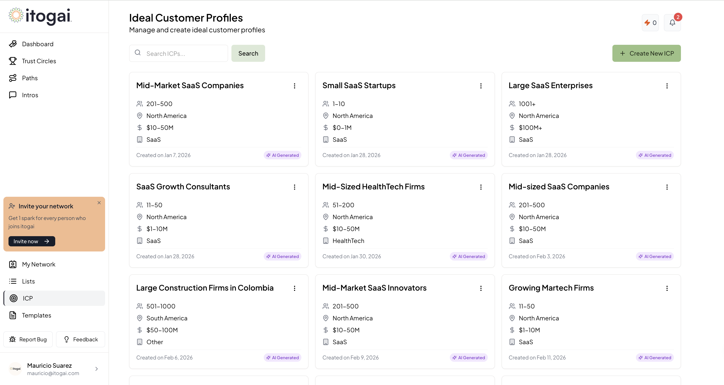Dismiss the Invite your network banner
This screenshot has width=724, height=385.
99,203
